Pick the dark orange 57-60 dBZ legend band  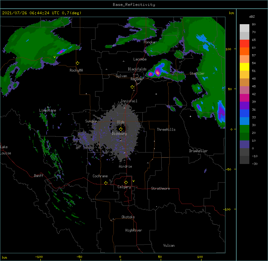pyautogui.click(x=244, y=51)
